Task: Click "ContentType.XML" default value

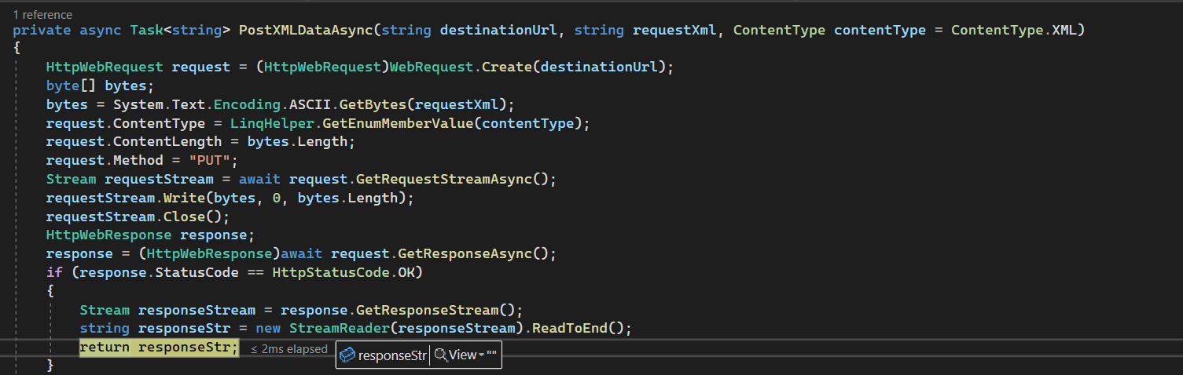Action: (x=1014, y=30)
